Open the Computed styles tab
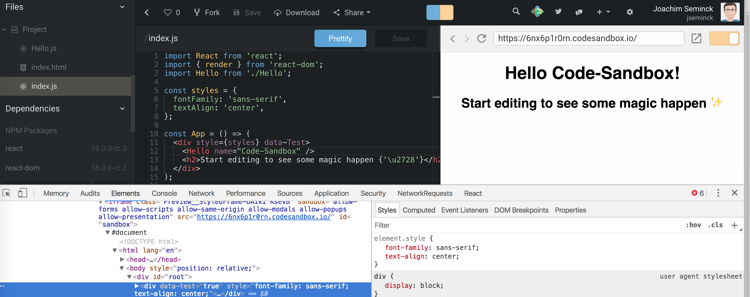This screenshot has width=750, height=297. (x=418, y=210)
